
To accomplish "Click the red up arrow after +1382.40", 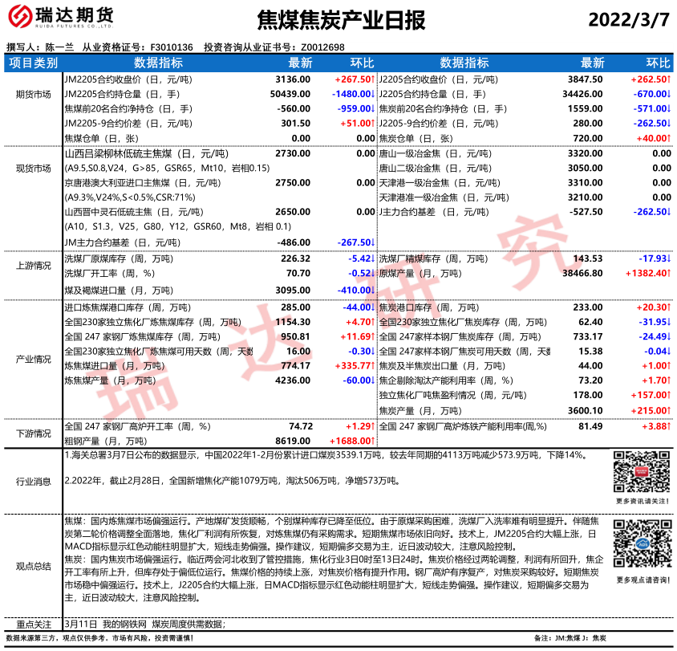I will pos(671,274).
